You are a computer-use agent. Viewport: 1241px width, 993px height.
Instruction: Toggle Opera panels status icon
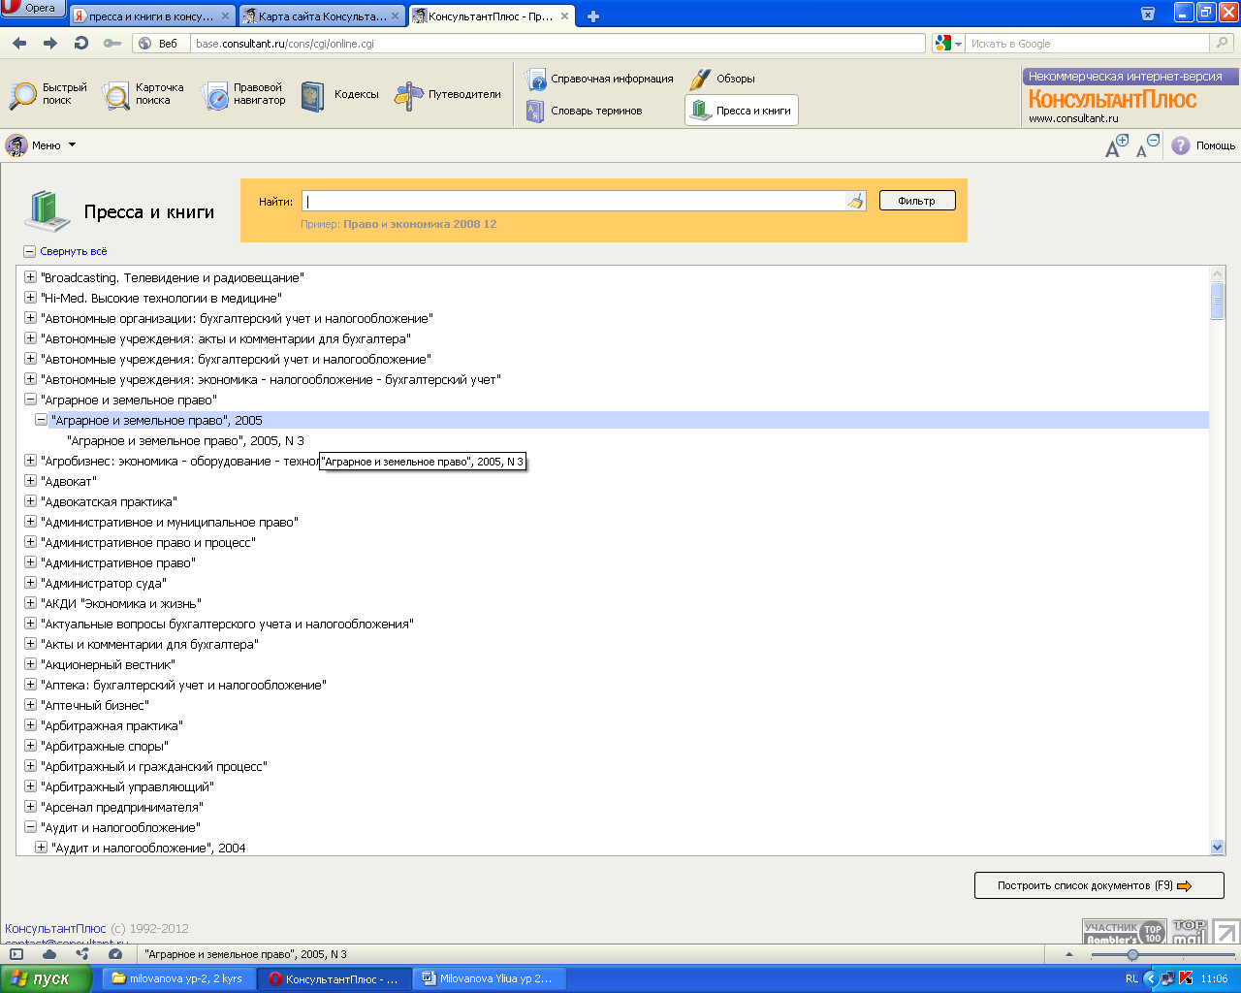[x=16, y=954]
